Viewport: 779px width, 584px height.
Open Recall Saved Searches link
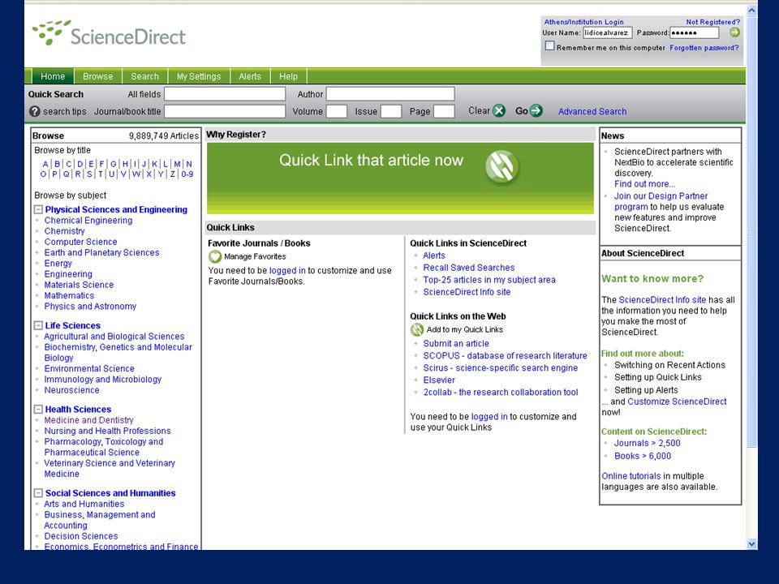pyautogui.click(x=468, y=268)
